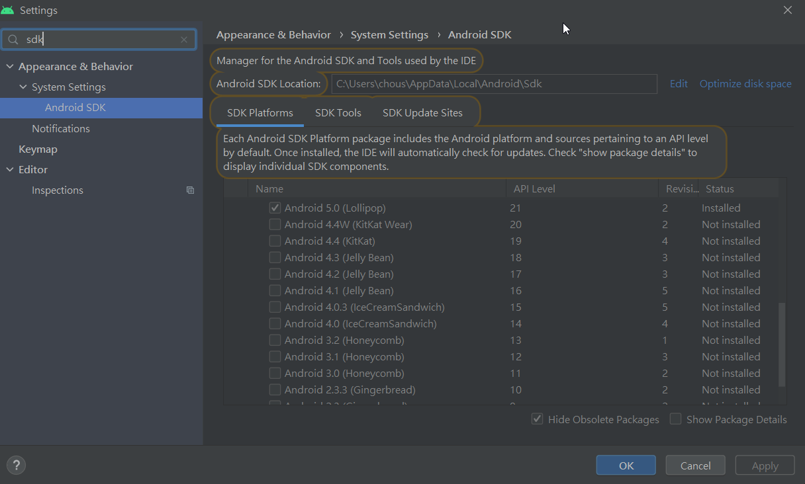Close the Settings dialog window
This screenshot has width=805, height=484.
tap(788, 10)
